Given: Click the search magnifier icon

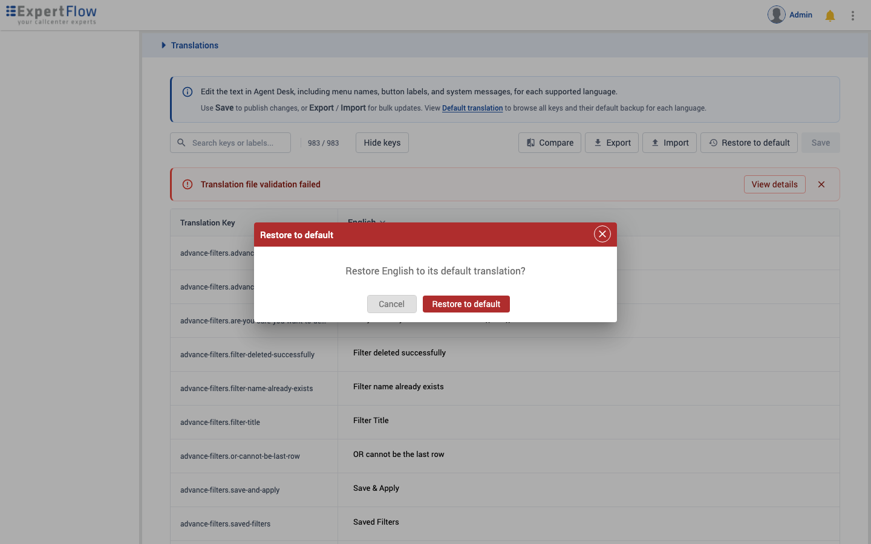Looking at the screenshot, I should (x=181, y=143).
